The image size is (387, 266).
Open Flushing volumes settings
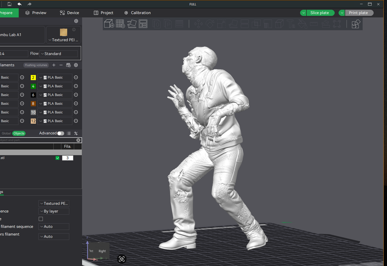[x=36, y=65]
